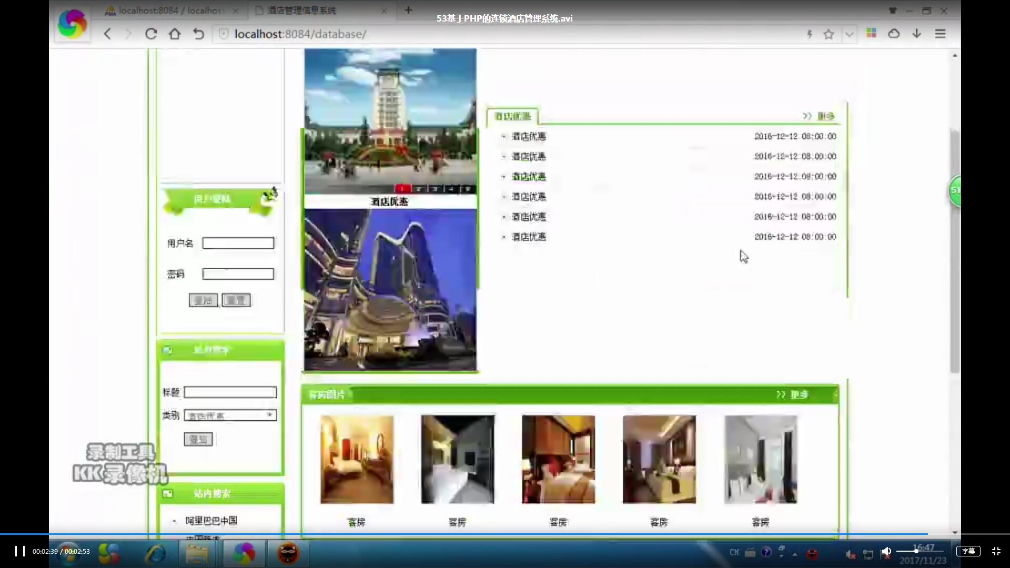Close the 酒店管理信息系统 tab
The height and width of the screenshot is (568, 1010).
[384, 11]
